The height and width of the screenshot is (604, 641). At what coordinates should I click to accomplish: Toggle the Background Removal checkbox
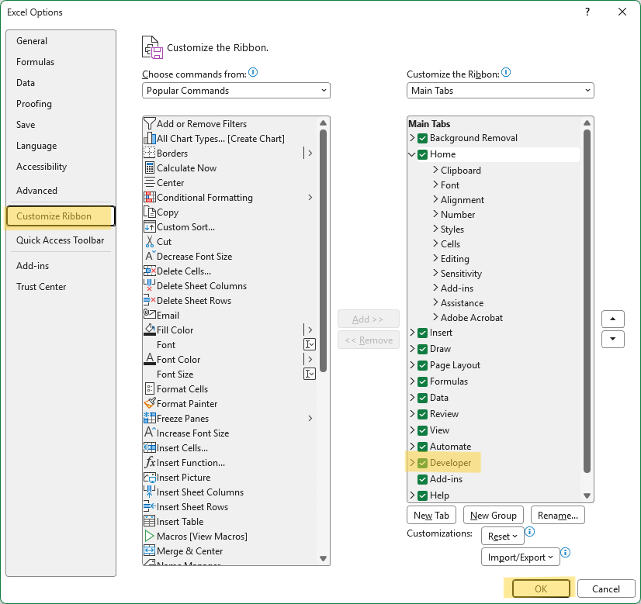423,138
